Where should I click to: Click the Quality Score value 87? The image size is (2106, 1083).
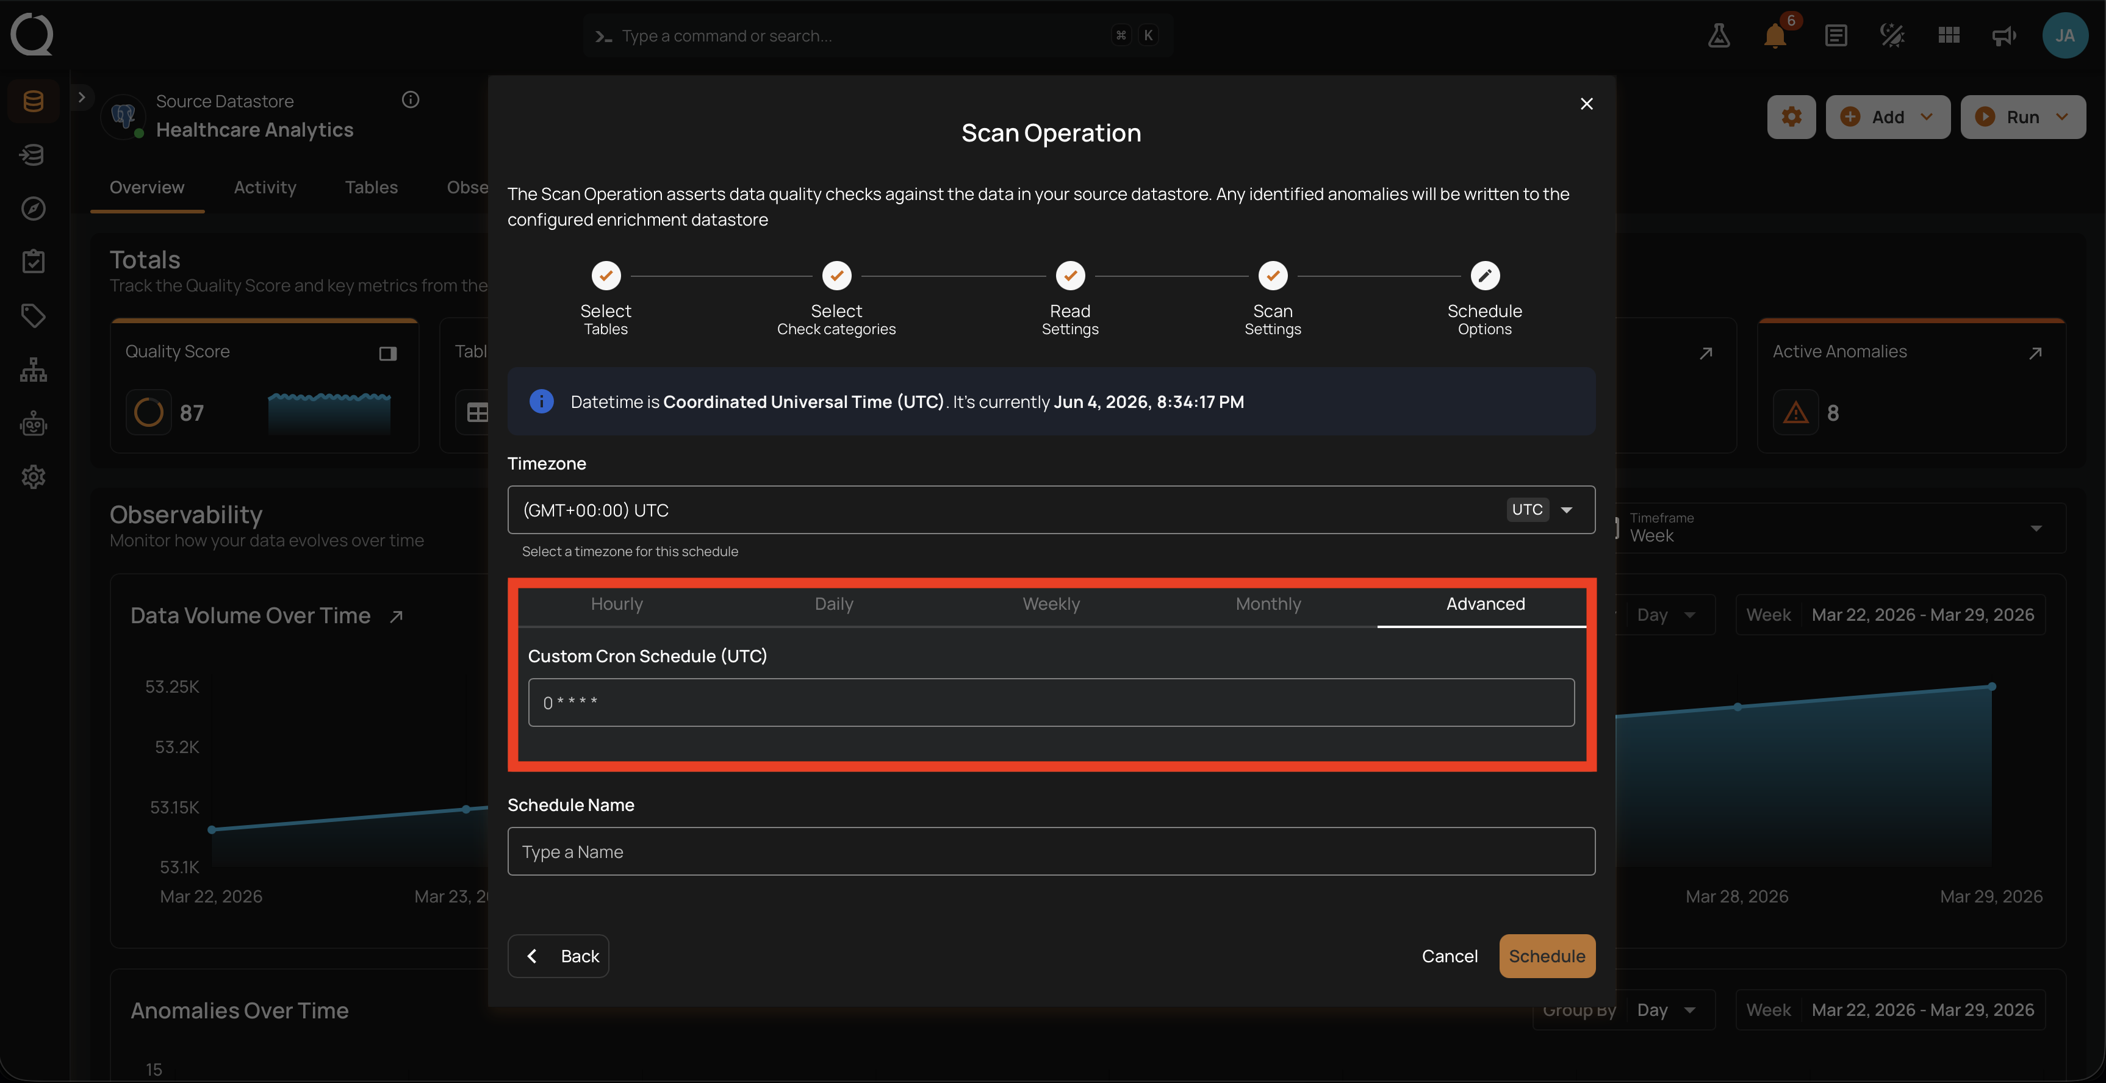point(192,413)
